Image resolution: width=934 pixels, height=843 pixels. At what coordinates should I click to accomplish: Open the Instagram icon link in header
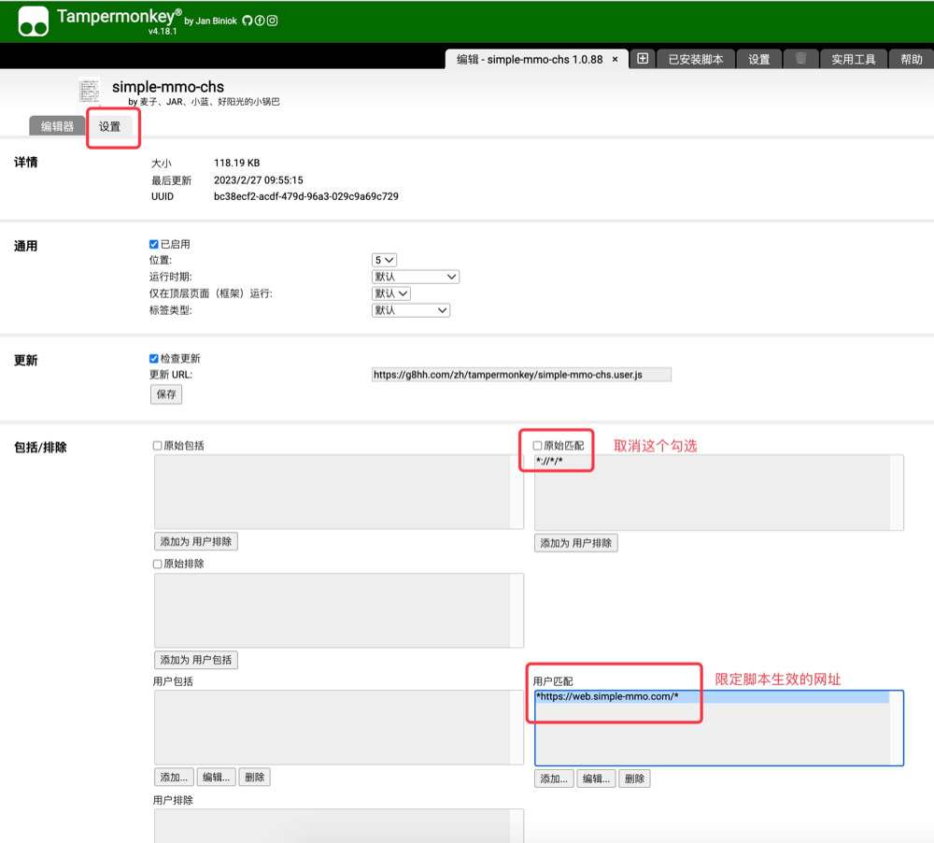(x=272, y=21)
